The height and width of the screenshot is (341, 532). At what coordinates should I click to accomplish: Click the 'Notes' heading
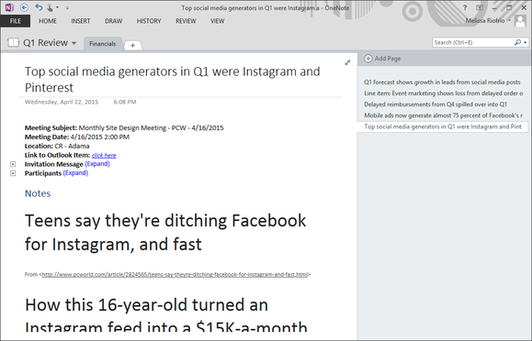tap(38, 193)
